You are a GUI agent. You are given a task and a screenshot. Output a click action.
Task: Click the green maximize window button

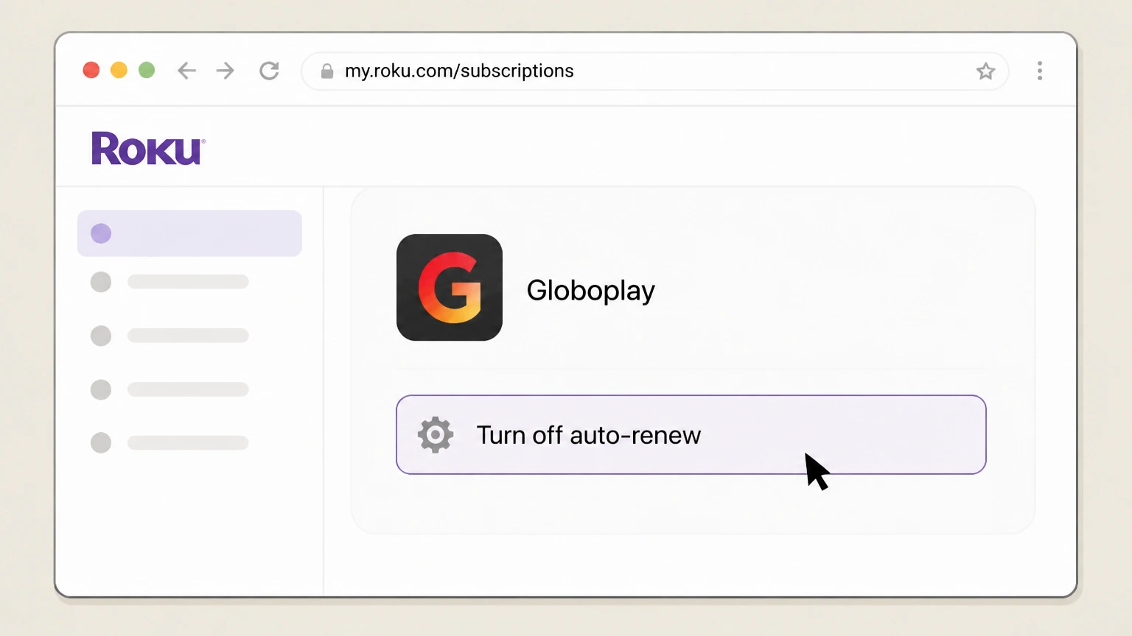coord(147,70)
